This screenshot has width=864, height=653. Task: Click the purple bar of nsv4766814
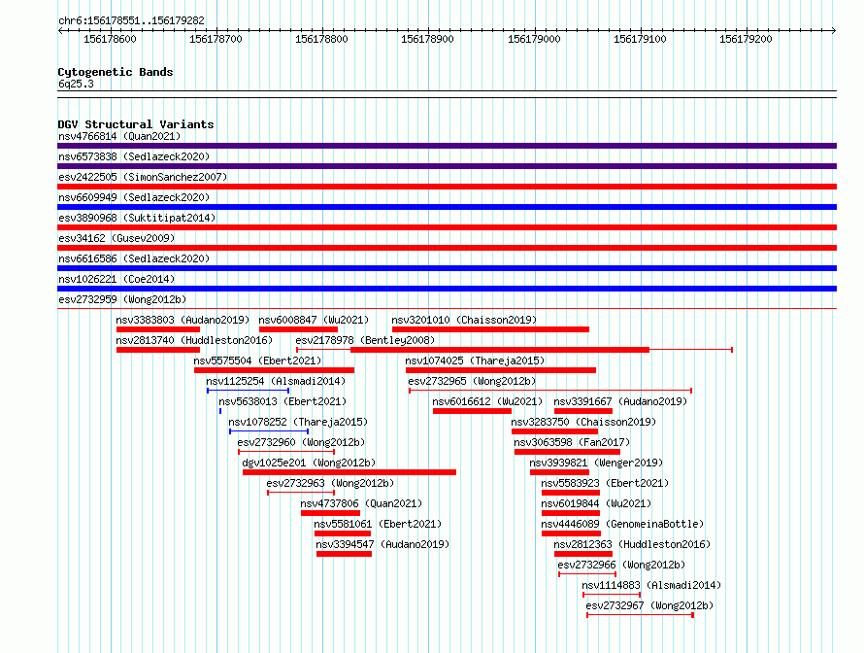pyautogui.click(x=447, y=146)
